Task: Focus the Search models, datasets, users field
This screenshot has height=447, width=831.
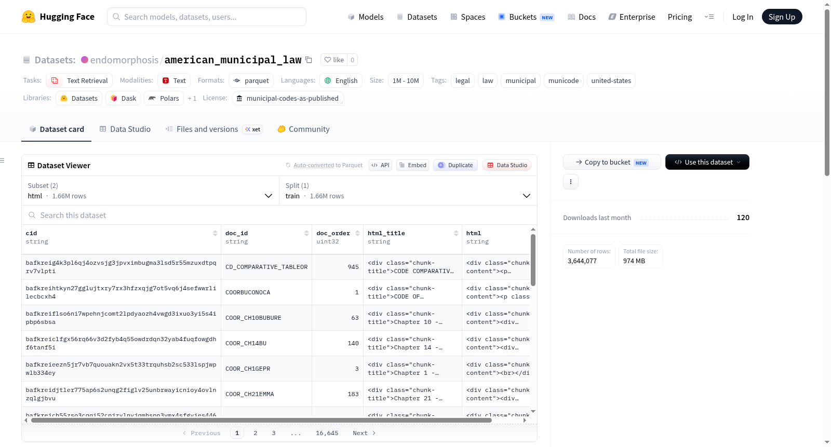Action: 207,17
